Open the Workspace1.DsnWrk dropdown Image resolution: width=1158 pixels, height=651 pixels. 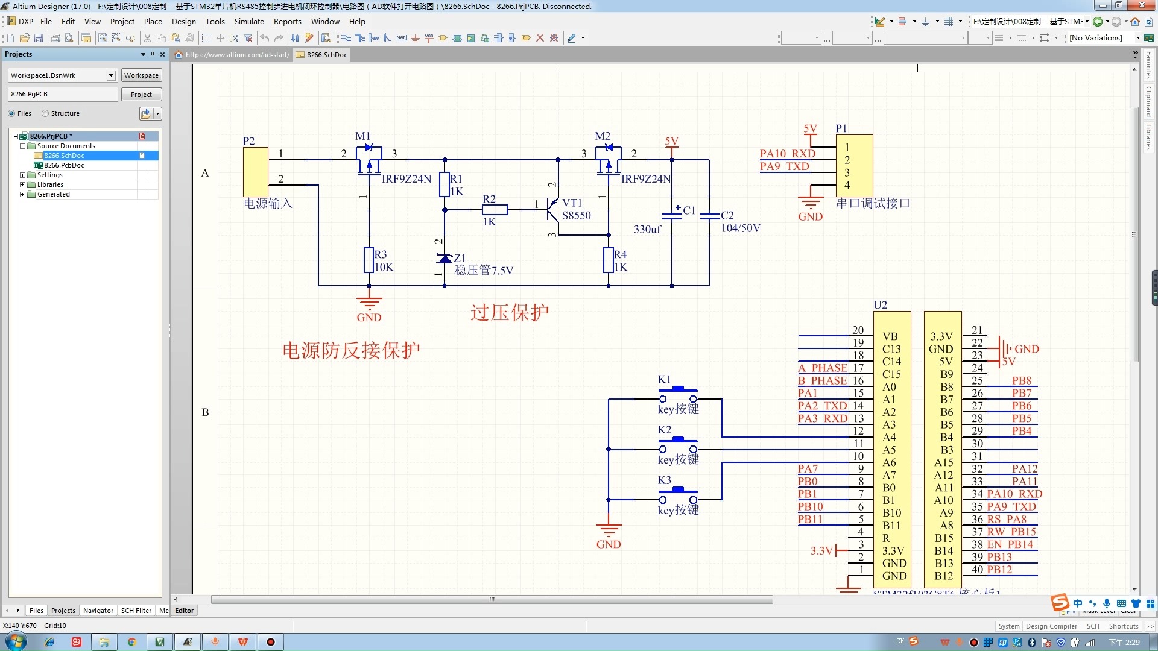(x=111, y=75)
